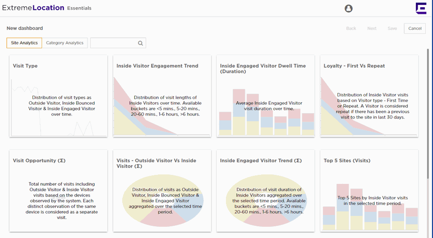Click the ExtremeLocation Essentials brand logo
The image size is (433, 238).
pyautogui.click(x=47, y=8)
